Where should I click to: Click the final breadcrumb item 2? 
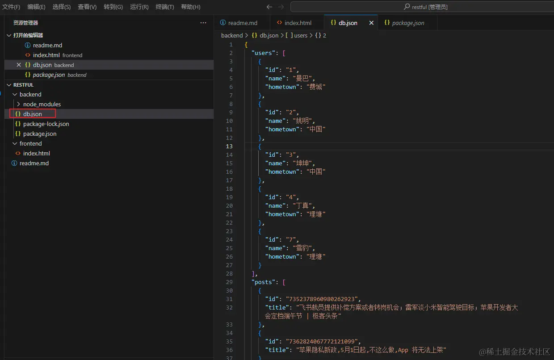(324, 35)
